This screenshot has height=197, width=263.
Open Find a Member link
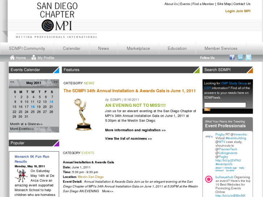[203, 4]
